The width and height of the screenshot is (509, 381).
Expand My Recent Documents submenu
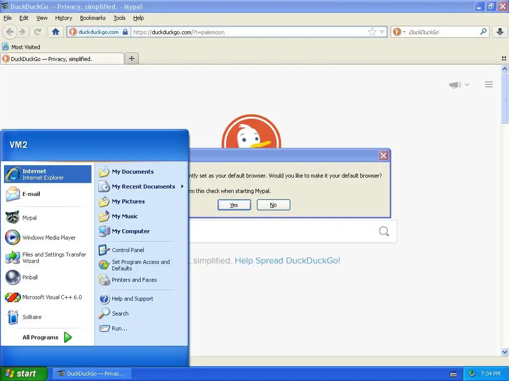pos(141,187)
